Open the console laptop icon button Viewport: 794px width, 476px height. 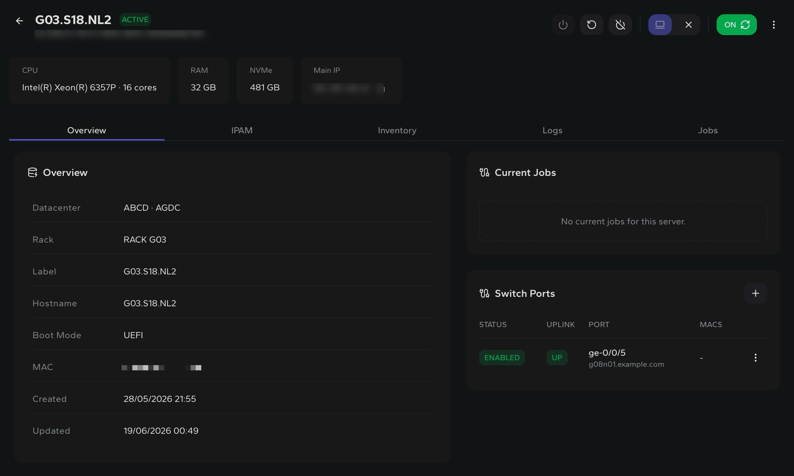pyautogui.click(x=660, y=25)
